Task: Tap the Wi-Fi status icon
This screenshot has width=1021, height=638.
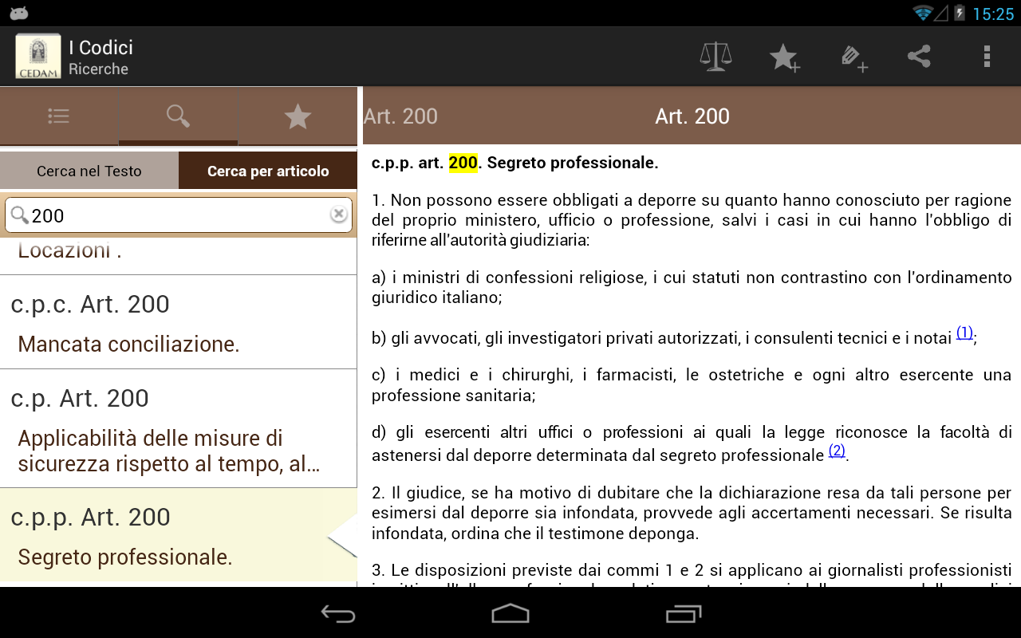Action: tap(923, 13)
